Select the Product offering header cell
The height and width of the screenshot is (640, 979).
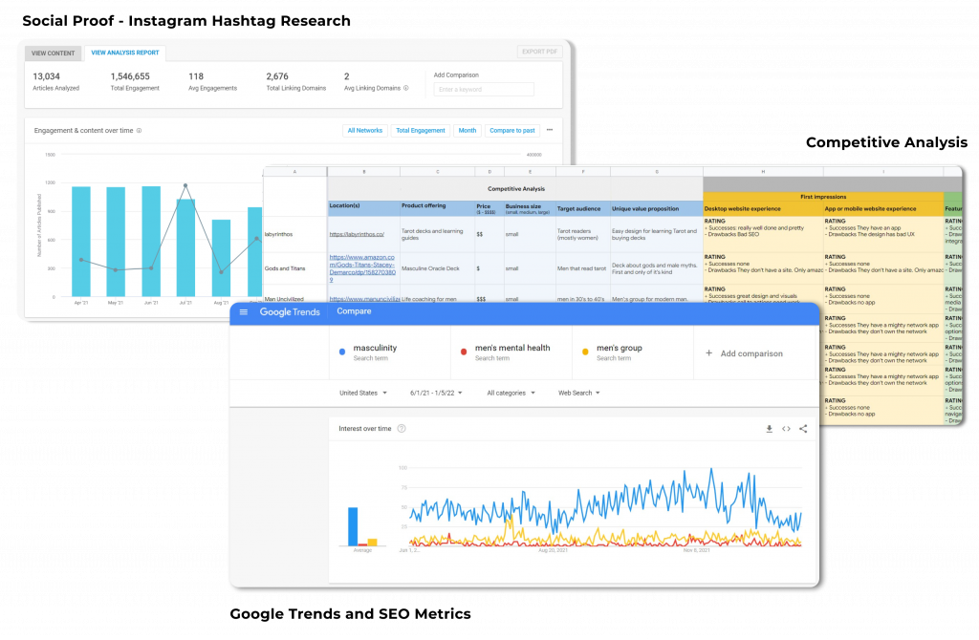[x=437, y=208]
